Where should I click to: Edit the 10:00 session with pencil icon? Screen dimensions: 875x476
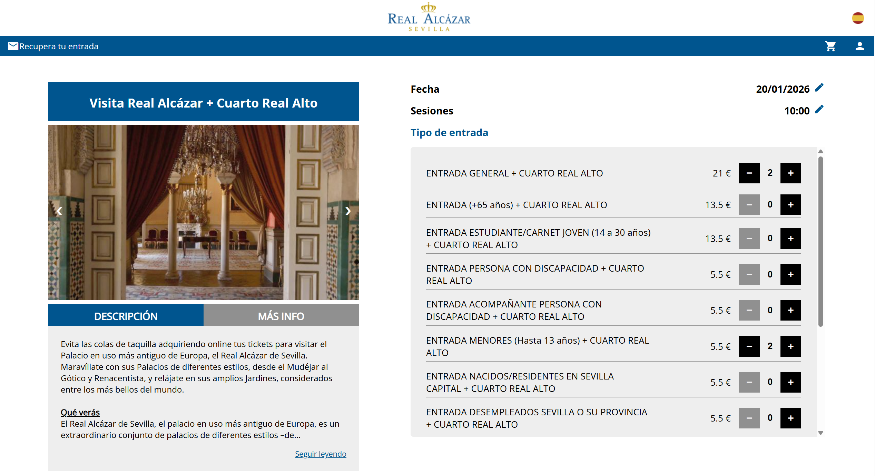[x=819, y=110]
